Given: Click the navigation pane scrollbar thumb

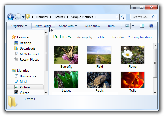Looking at the screenshot, I should click(46, 53).
